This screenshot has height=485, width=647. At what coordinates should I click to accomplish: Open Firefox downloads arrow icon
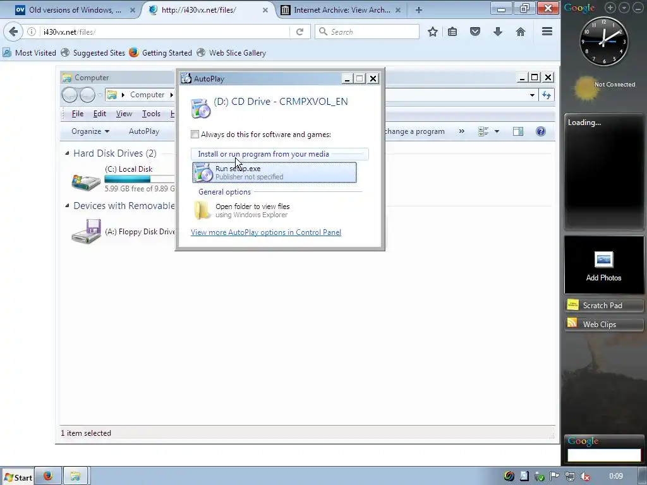498,32
